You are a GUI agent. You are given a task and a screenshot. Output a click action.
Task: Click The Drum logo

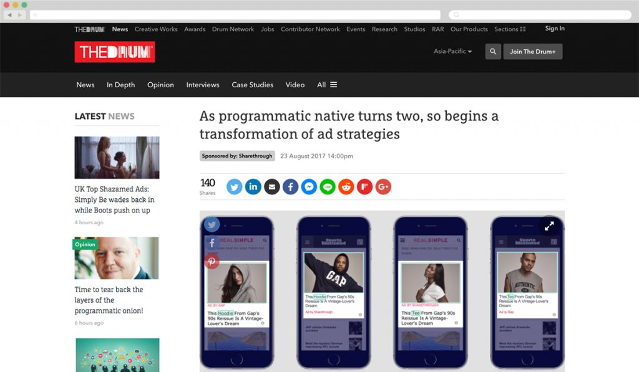(114, 52)
